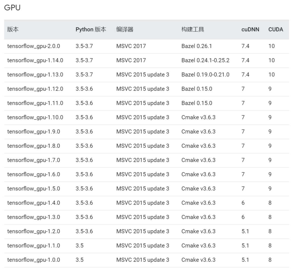Click Bazel 0.19.0-0.21.0 build tool cell
The image size is (294, 271).
point(205,74)
